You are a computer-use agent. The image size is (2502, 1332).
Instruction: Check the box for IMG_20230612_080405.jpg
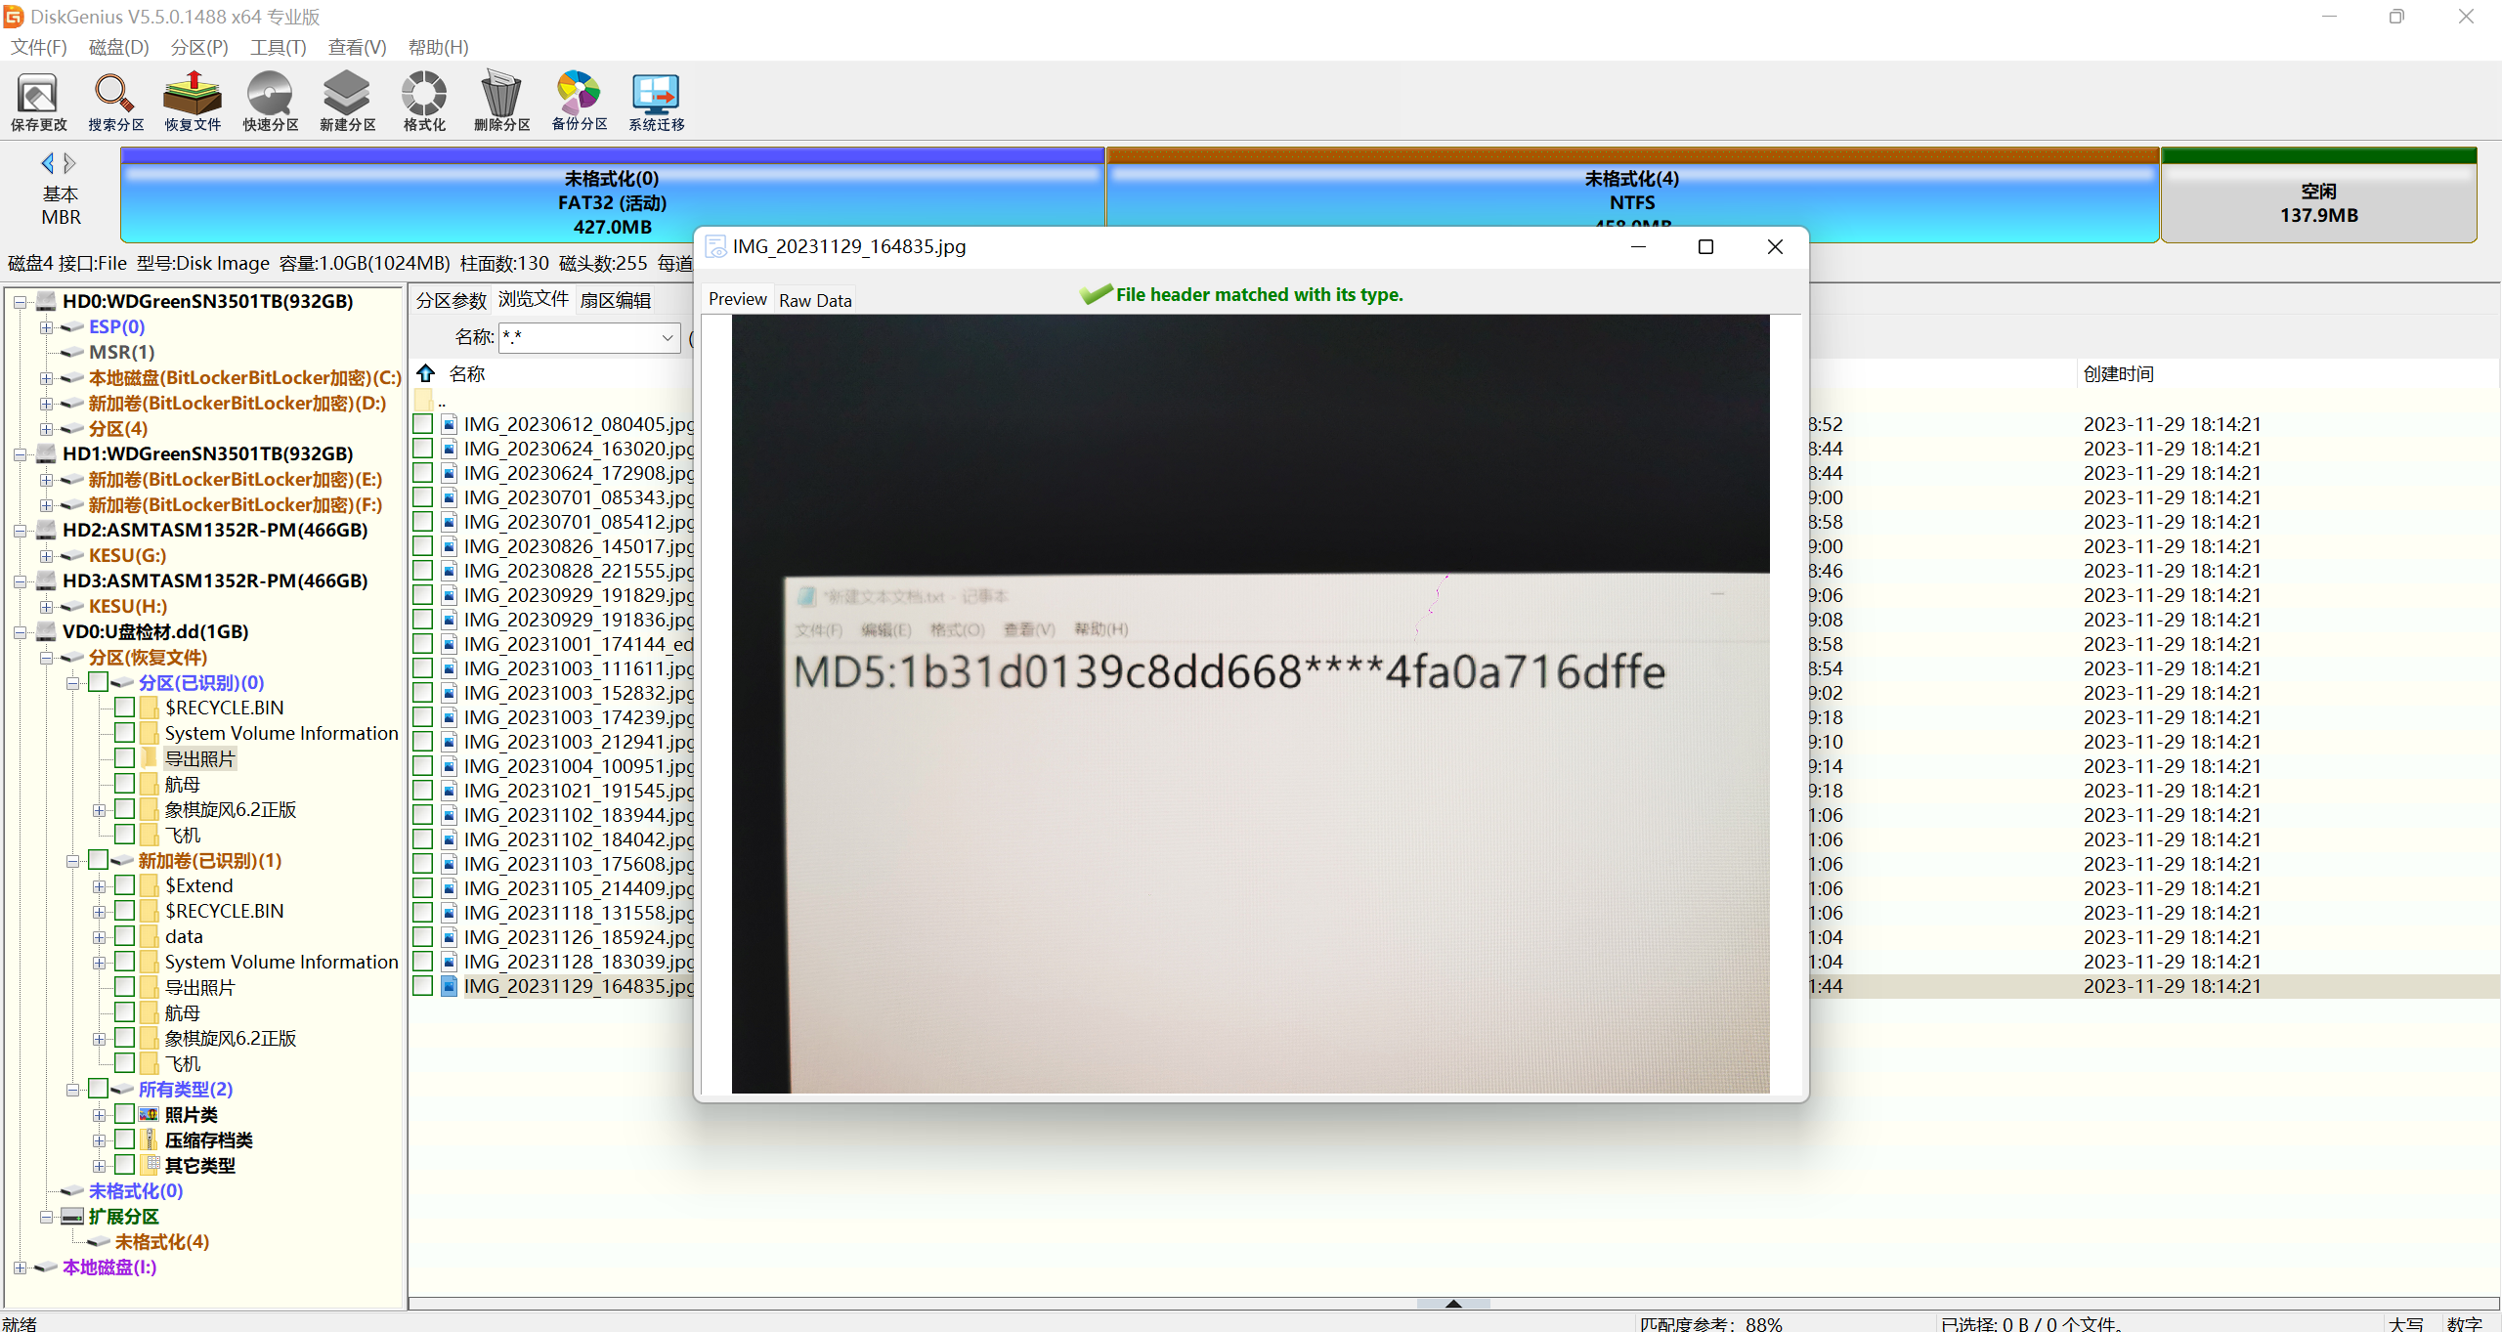tap(422, 424)
